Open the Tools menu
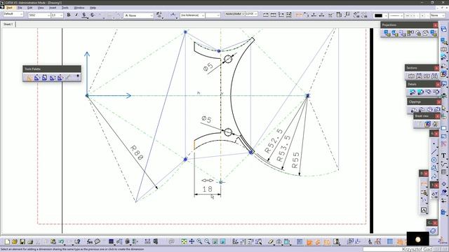Viewport: 449px width, 252px height. (65, 8)
